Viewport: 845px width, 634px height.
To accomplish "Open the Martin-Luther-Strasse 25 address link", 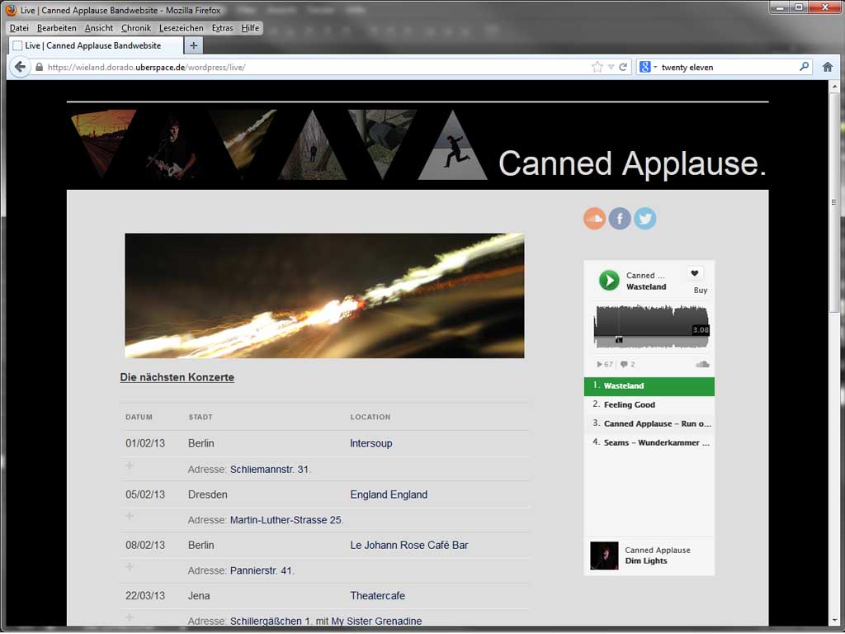I will [x=286, y=520].
